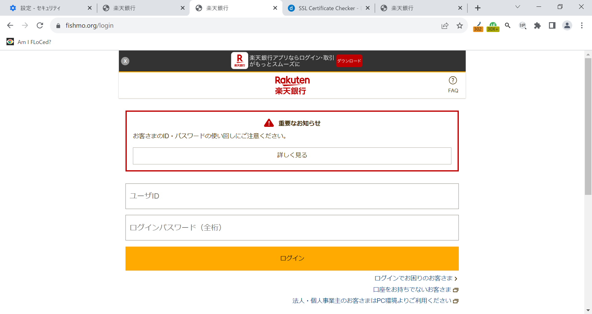The height and width of the screenshot is (314, 592).
Task: Click the padlock site info icon
Action: pos(58,26)
